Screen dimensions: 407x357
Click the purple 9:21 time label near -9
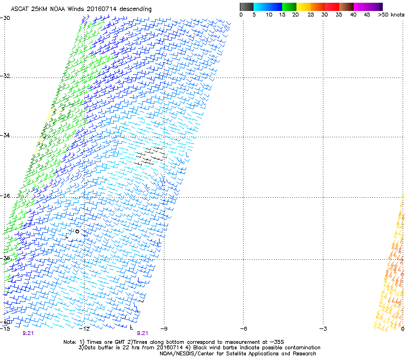(142, 333)
